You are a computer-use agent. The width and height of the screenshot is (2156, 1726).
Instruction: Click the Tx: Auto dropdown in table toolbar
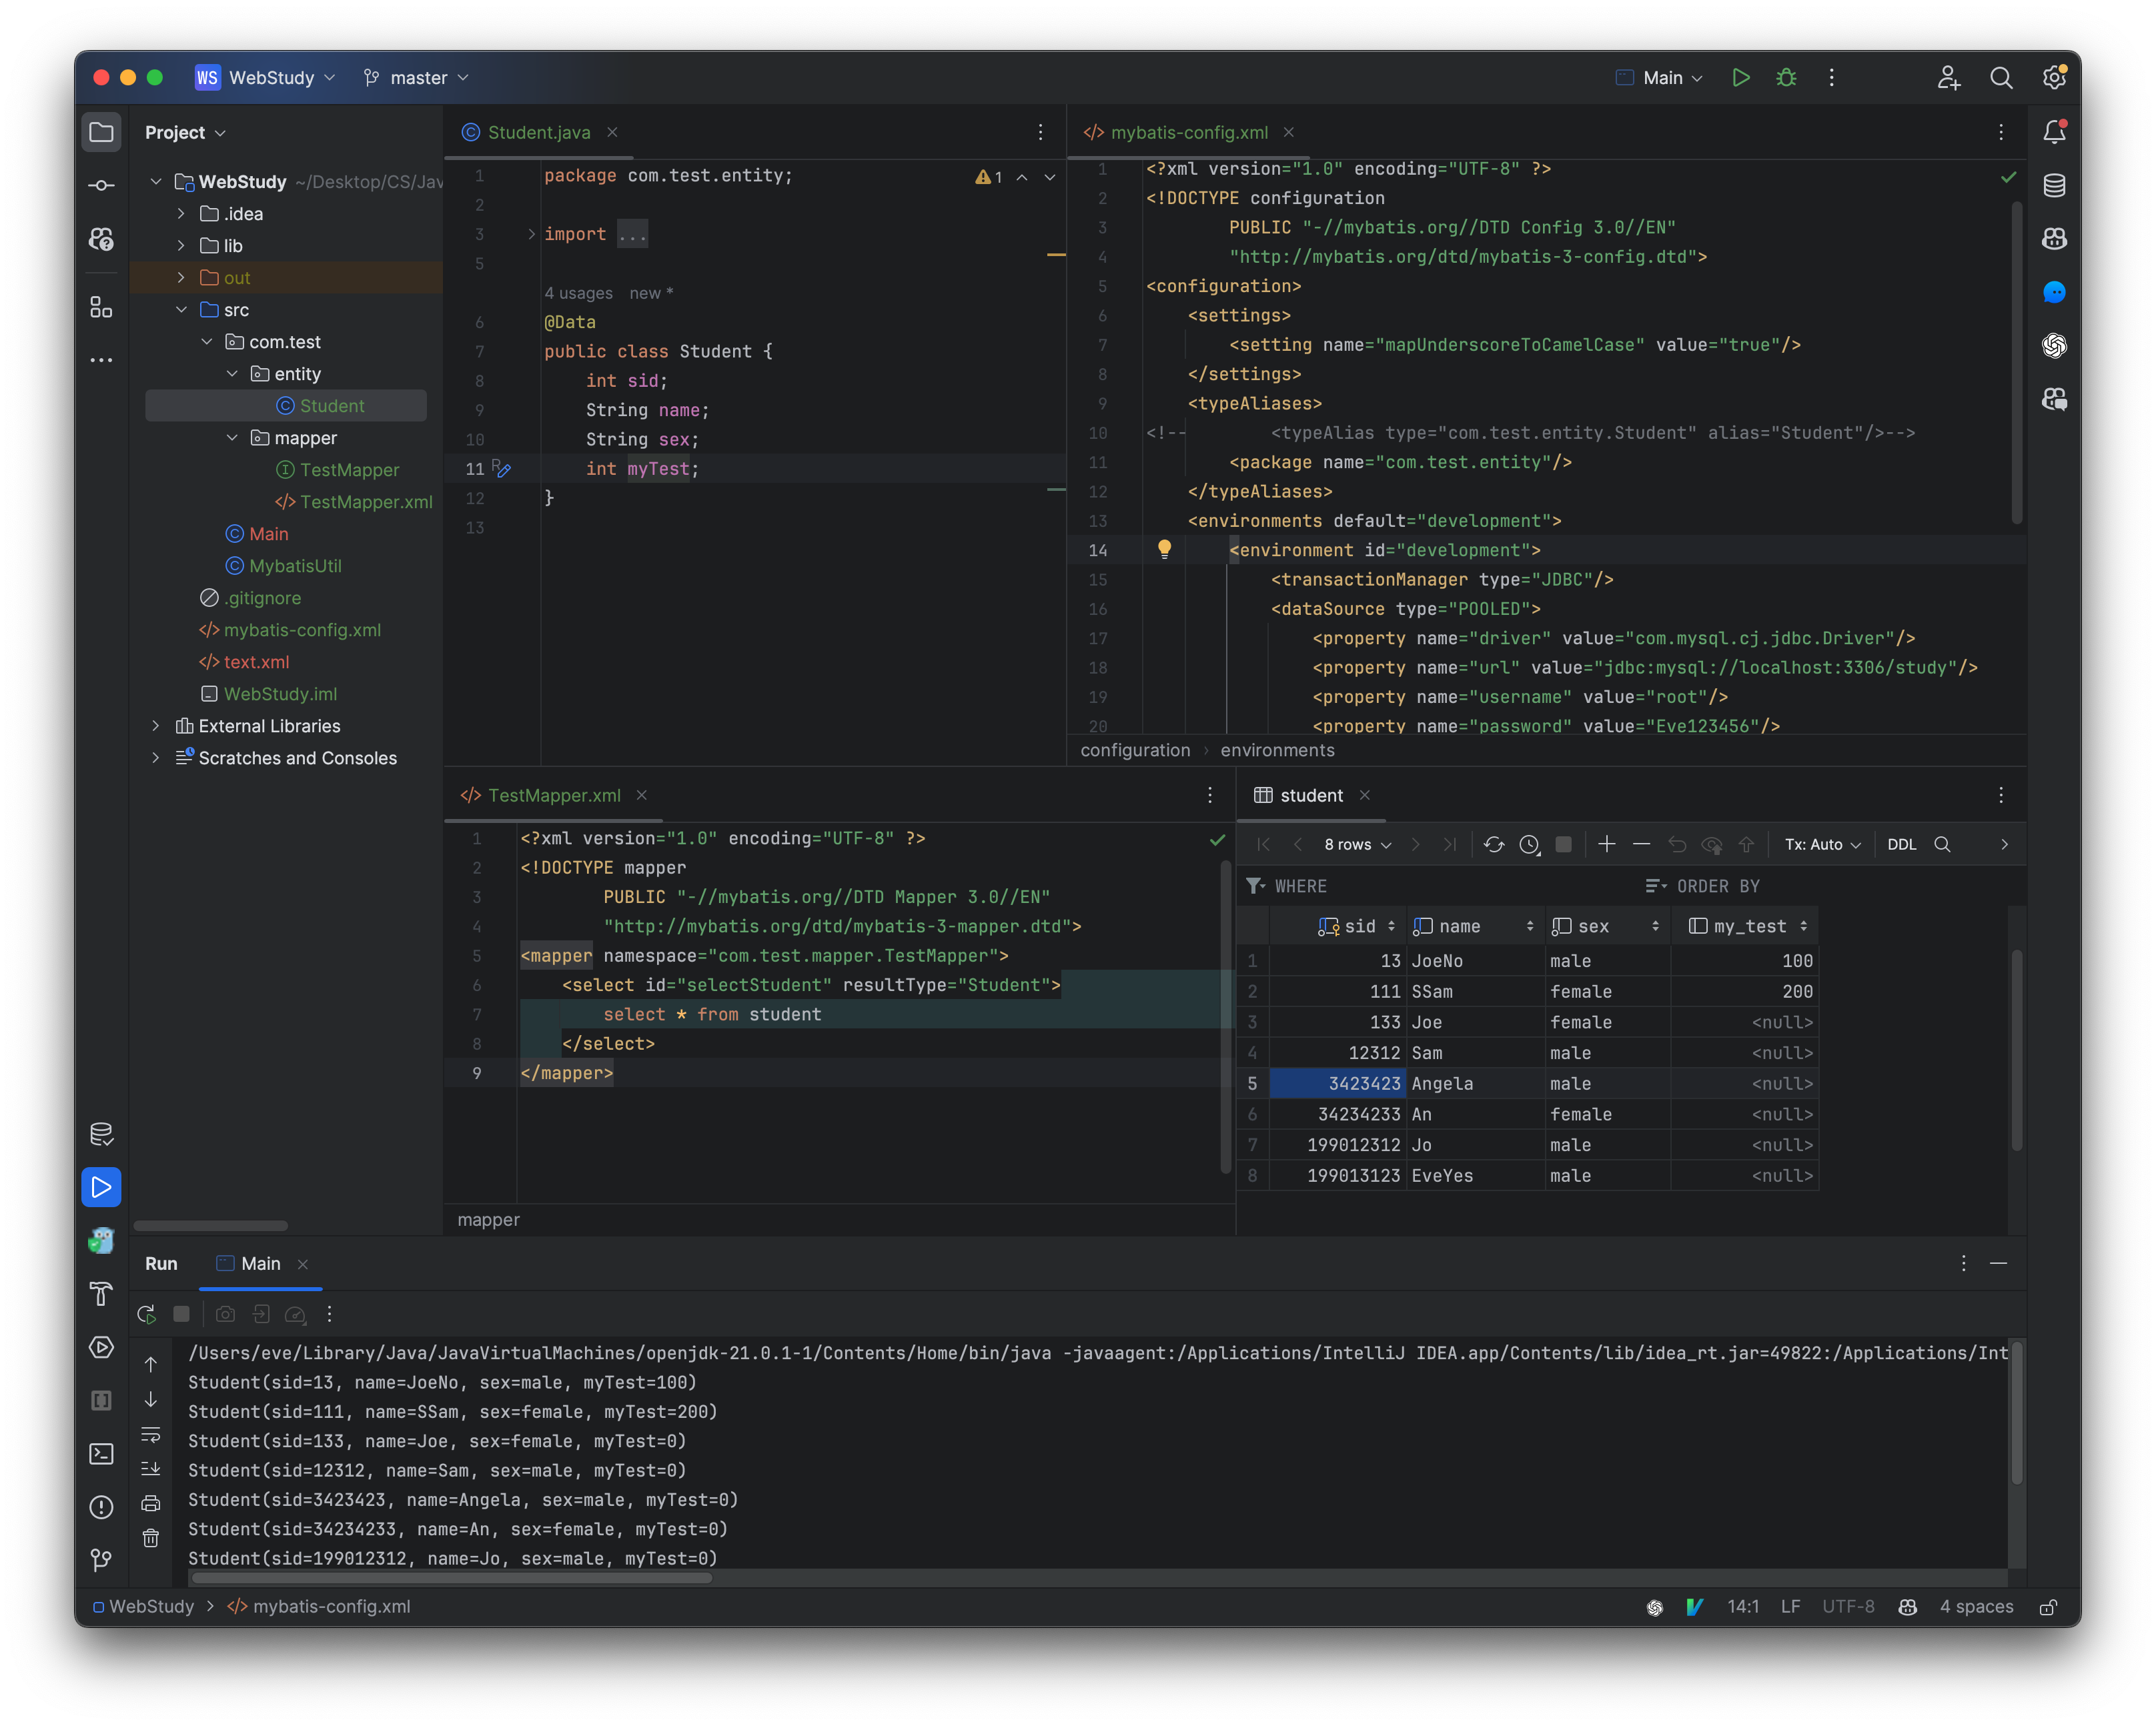pyautogui.click(x=1823, y=844)
